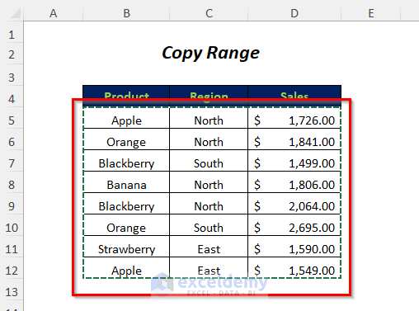Viewport: 419px width, 311px height.
Task: Select row 2 header
Action: pyautogui.click(x=12, y=54)
